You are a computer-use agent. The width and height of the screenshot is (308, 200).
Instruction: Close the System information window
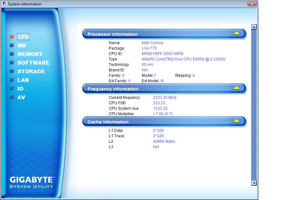(x=252, y=4)
